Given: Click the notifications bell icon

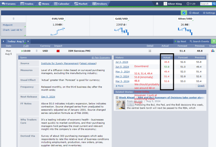Looking at the screenshot, I should point(157,4).
